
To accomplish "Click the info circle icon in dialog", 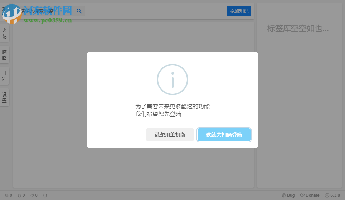I will pyautogui.click(x=172, y=80).
